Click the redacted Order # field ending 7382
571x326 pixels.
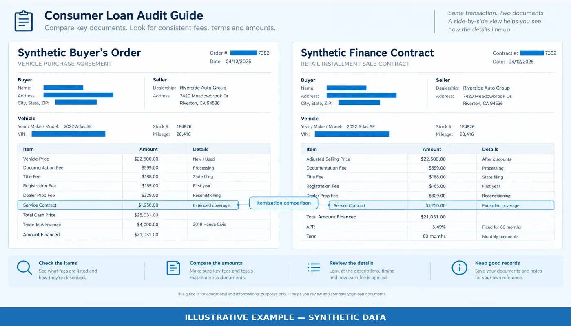243,53
